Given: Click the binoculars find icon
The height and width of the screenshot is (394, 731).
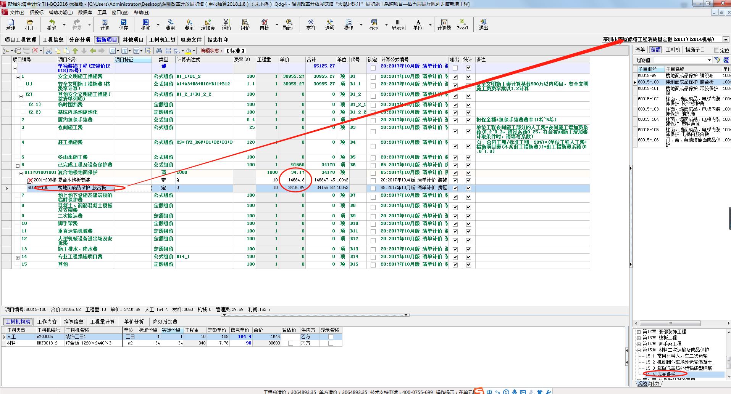Looking at the screenshot, I should point(159,51).
